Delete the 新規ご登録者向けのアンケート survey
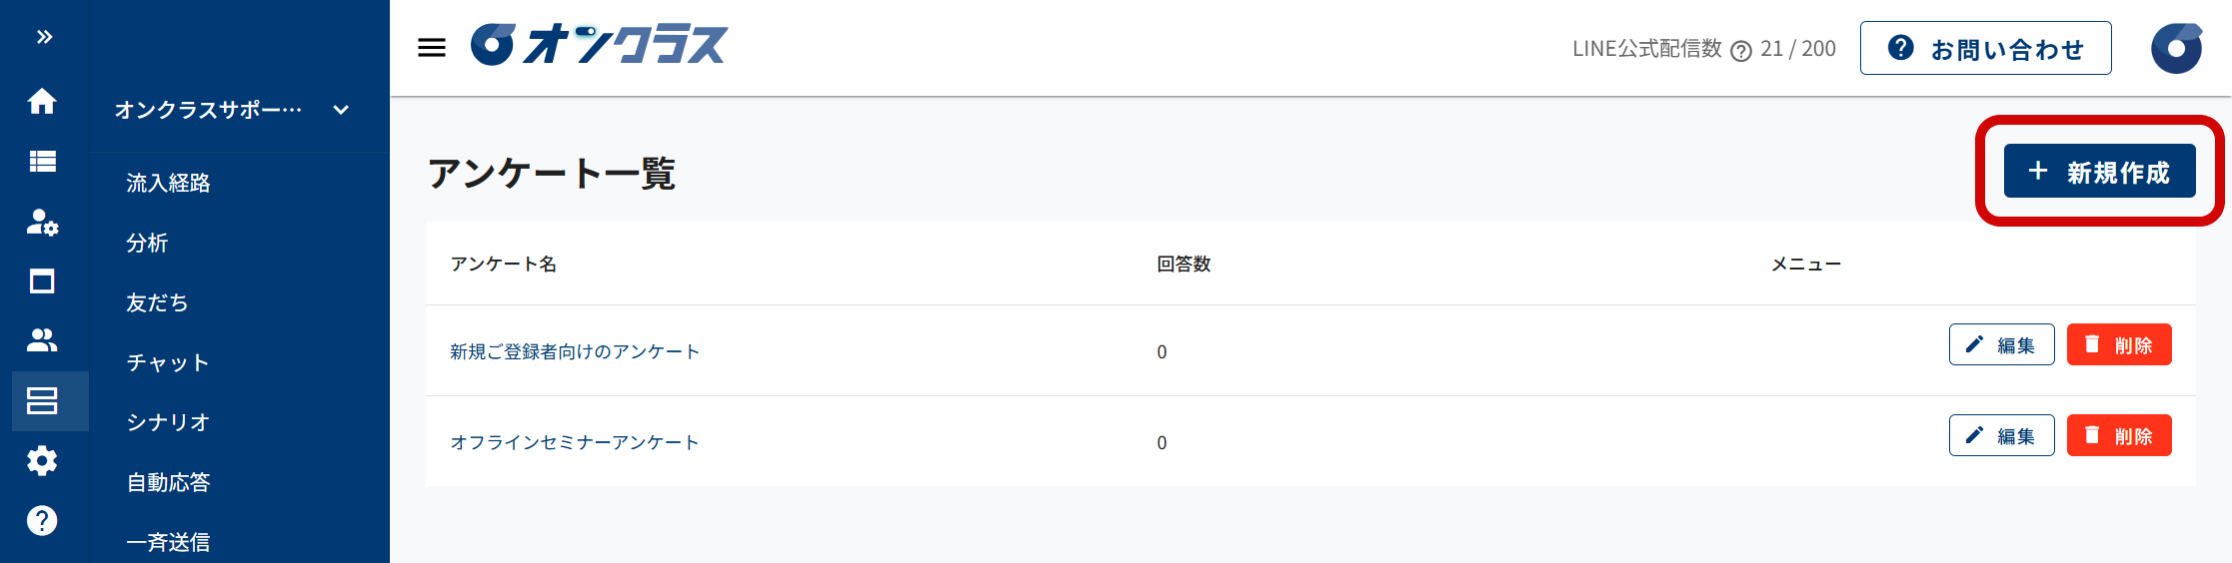Viewport: 2232px width, 563px height. click(2119, 344)
